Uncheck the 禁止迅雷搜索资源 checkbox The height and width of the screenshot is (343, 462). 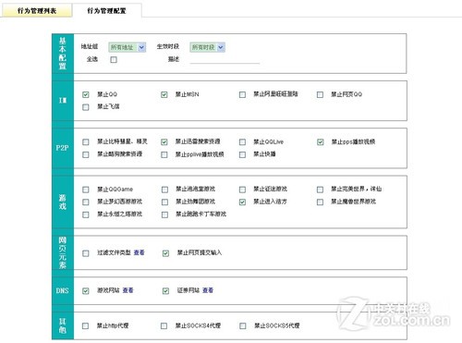164,141
